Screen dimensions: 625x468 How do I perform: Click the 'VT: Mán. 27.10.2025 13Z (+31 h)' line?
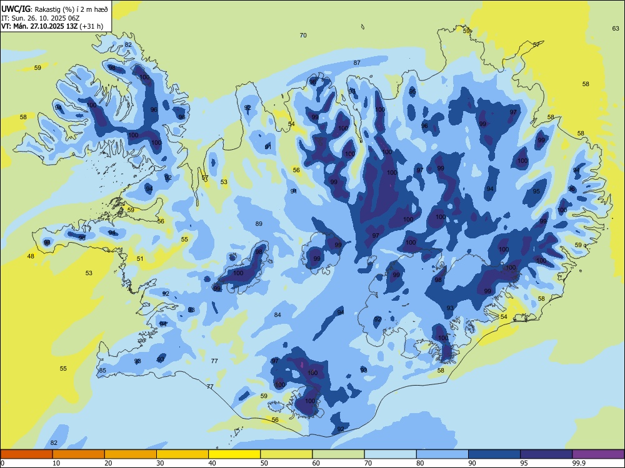click(52, 26)
